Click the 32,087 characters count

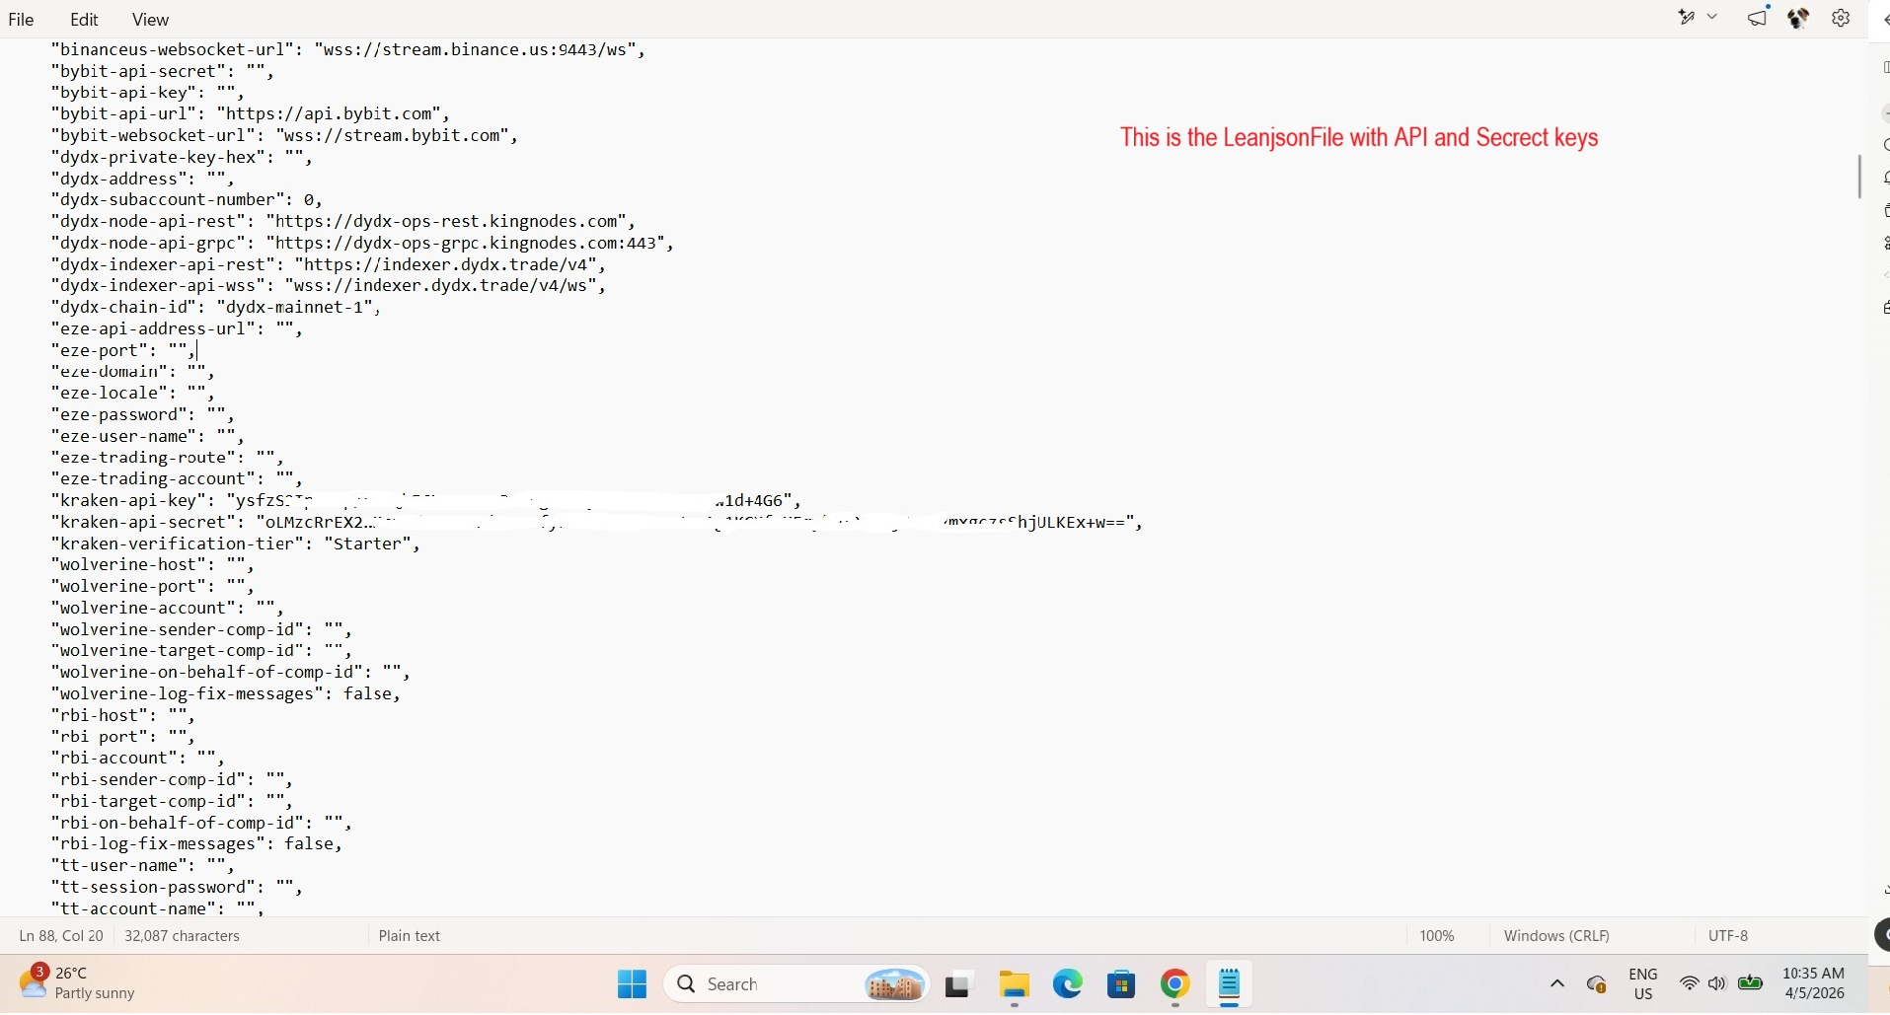click(x=182, y=936)
